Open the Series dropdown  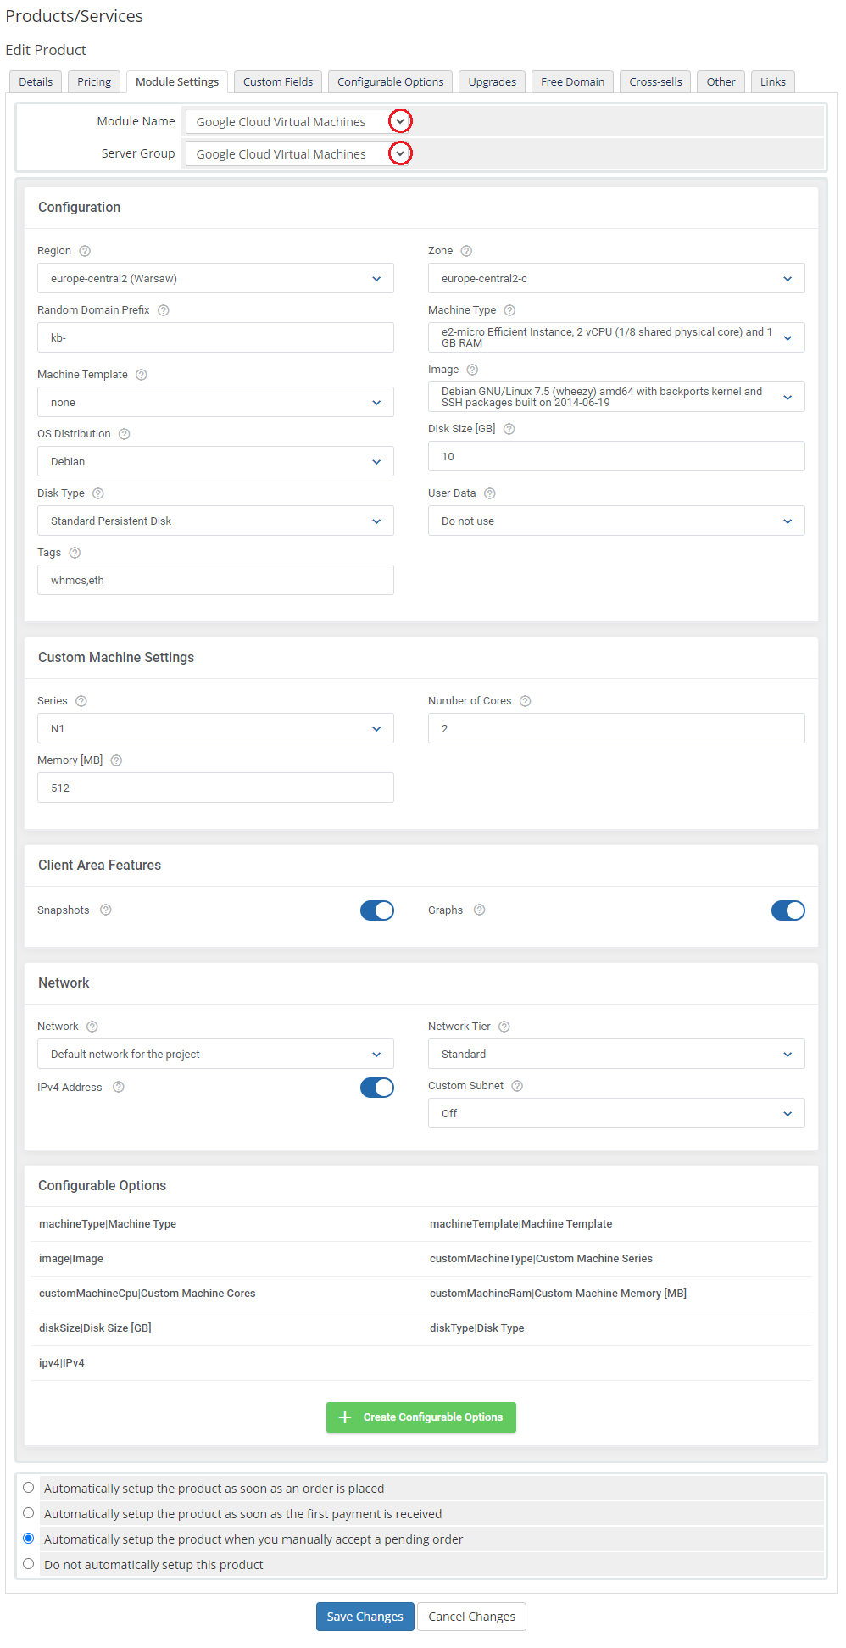coord(215,728)
